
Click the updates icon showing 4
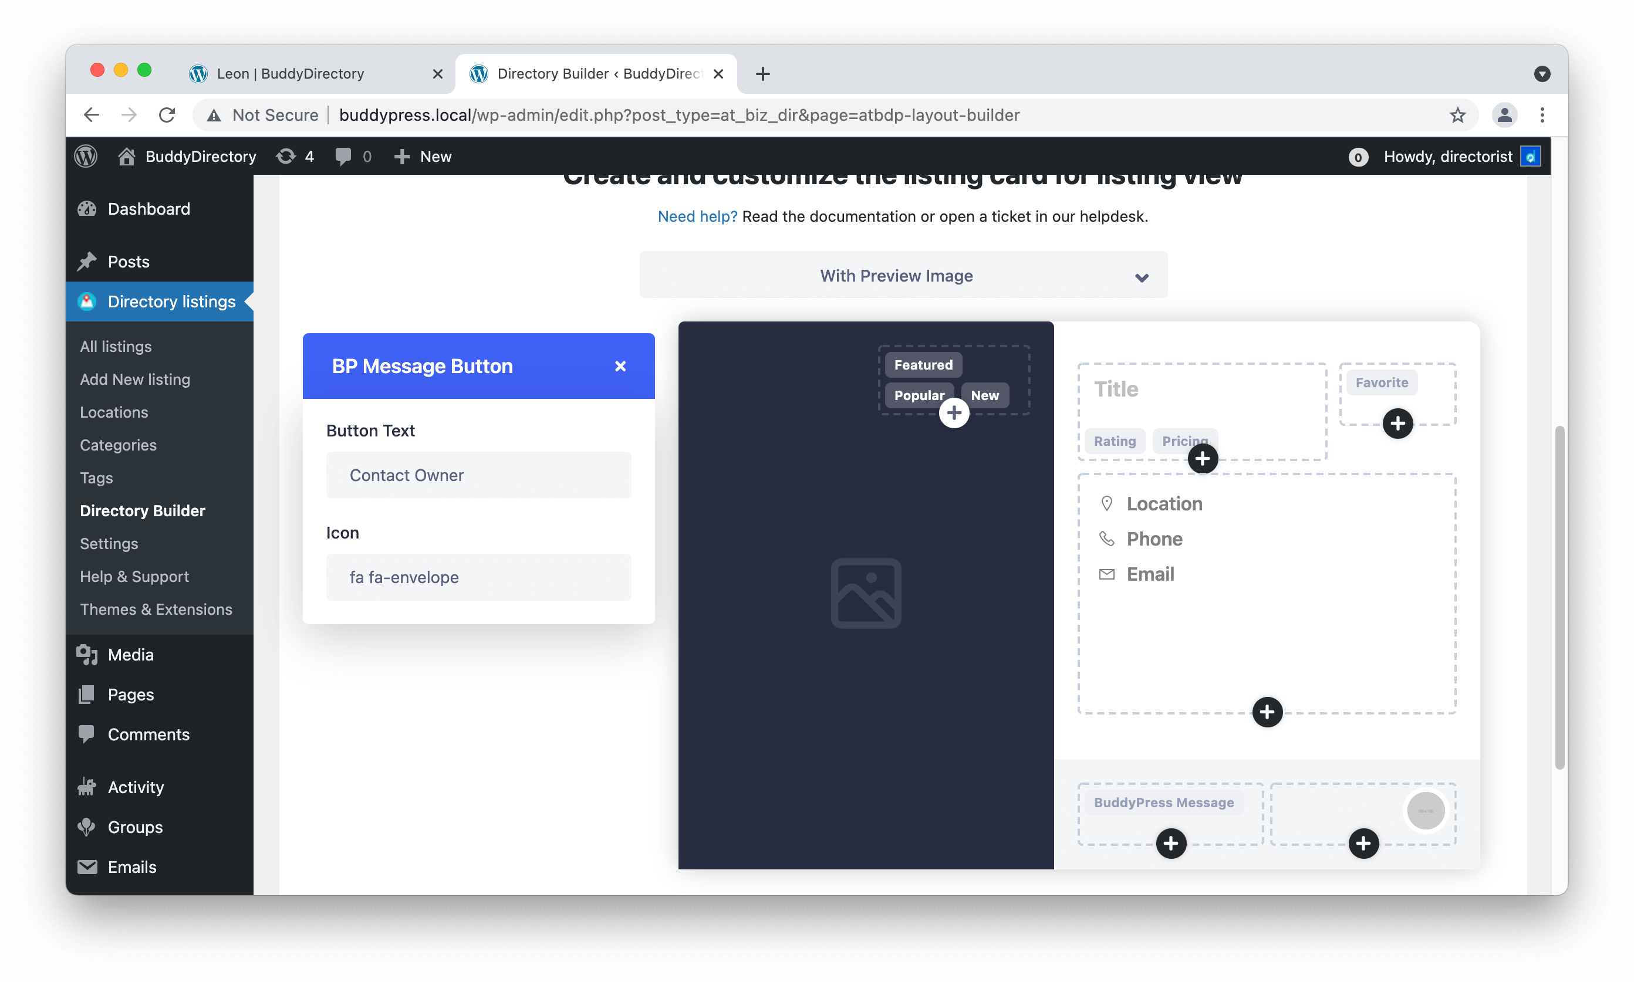[x=295, y=157]
